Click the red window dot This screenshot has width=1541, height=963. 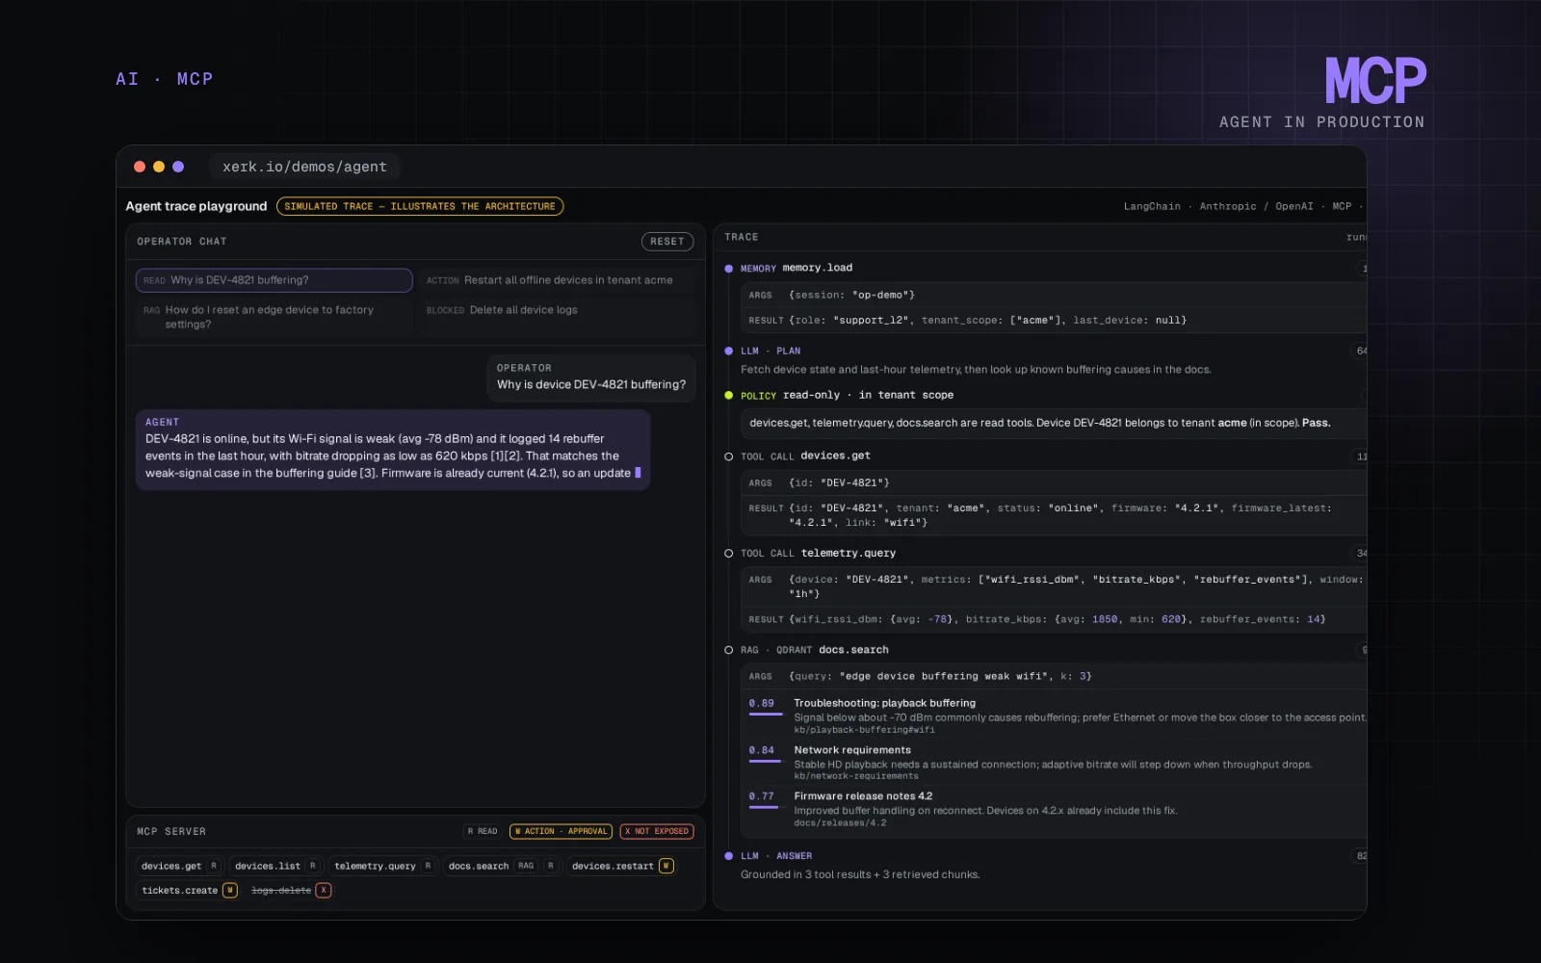pyautogui.click(x=140, y=167)
